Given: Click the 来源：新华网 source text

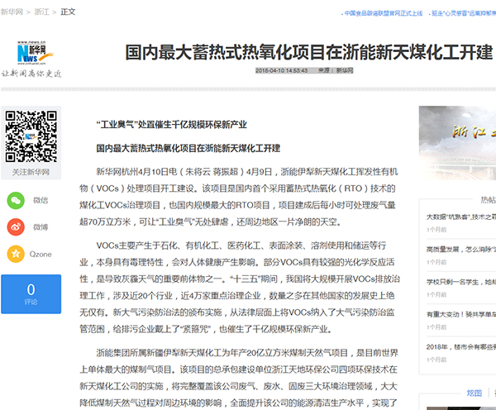Looking at the screenshot, I should [336, 72].
